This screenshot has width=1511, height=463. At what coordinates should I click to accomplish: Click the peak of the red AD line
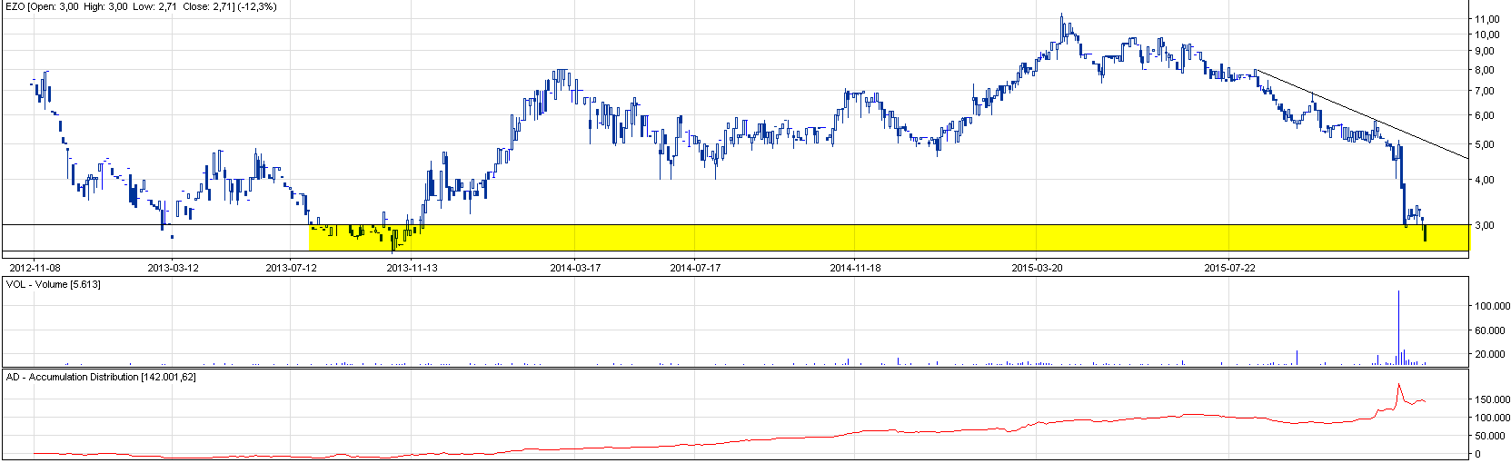[x=1398, y=385]
